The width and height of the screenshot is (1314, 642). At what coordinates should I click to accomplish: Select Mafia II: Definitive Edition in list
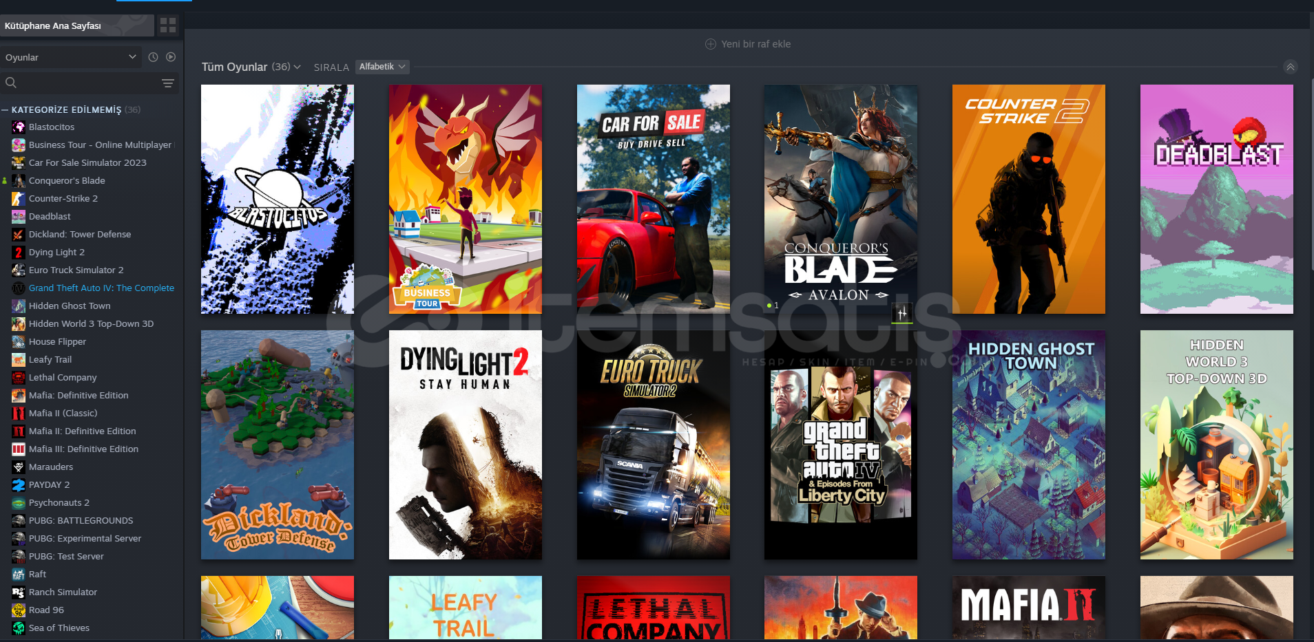click(x=83, y=431)
